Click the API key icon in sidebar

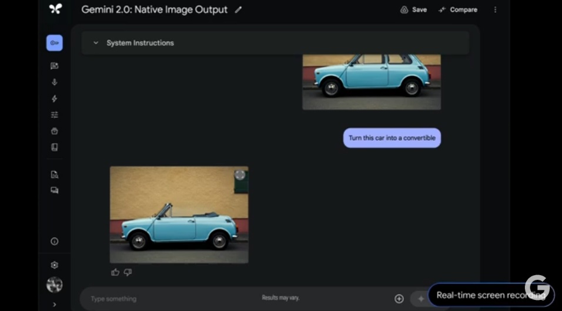pos(55,43)
